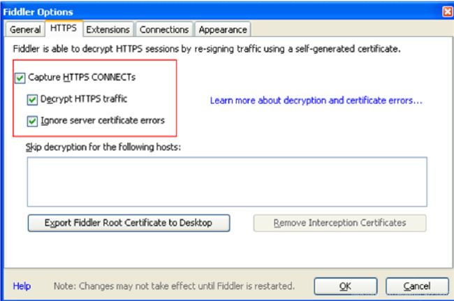The image size is (454, 301).
Task: Switch to the General tab
Action: tap(25, 29)
